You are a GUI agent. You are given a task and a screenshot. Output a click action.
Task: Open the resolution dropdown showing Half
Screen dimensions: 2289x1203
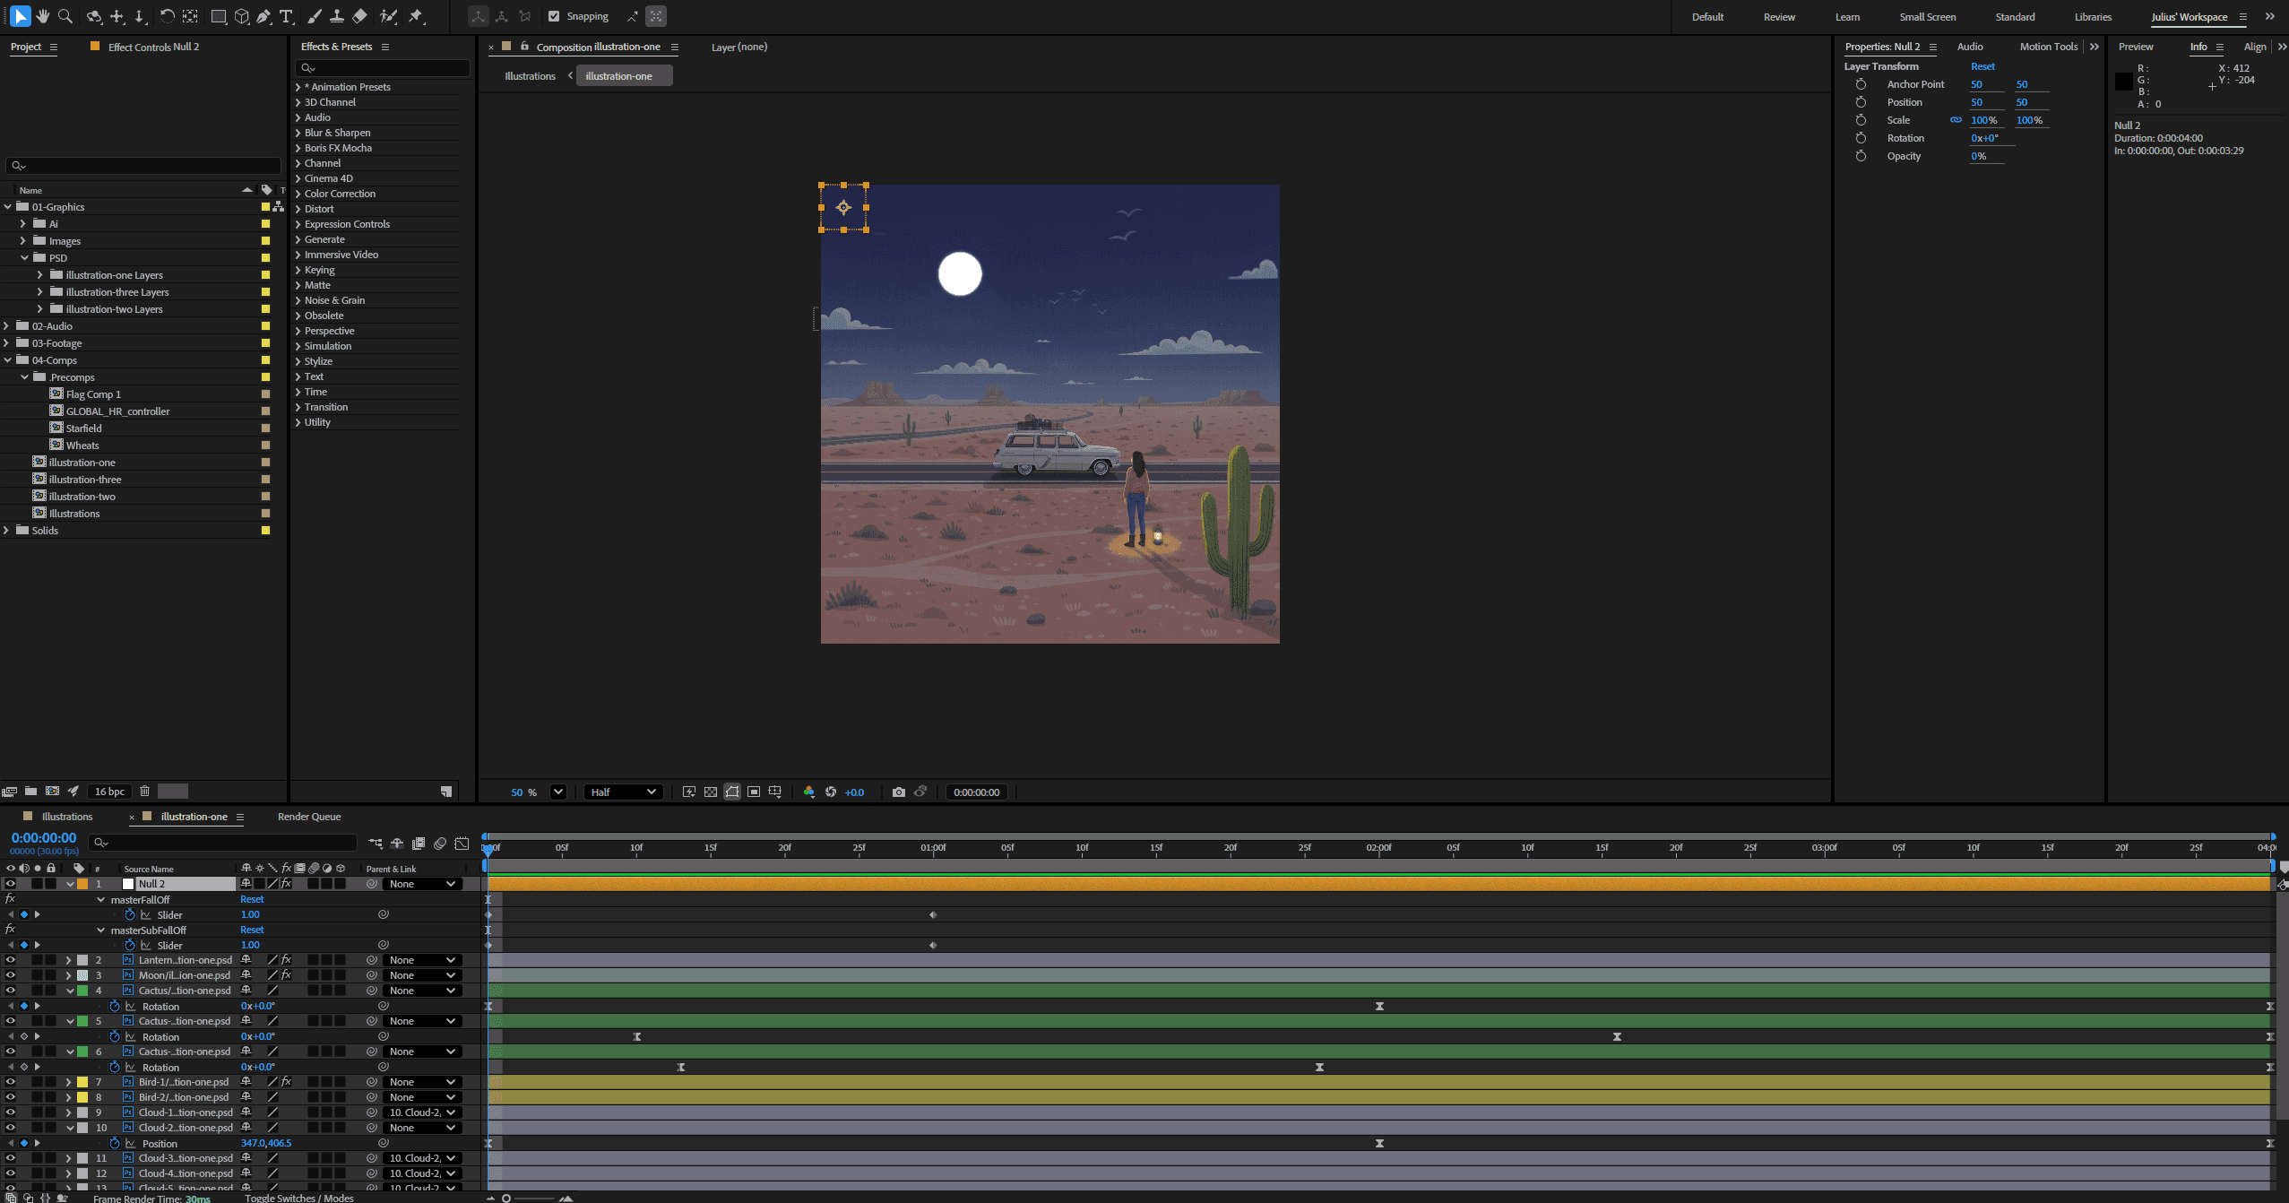coord(624,792)
